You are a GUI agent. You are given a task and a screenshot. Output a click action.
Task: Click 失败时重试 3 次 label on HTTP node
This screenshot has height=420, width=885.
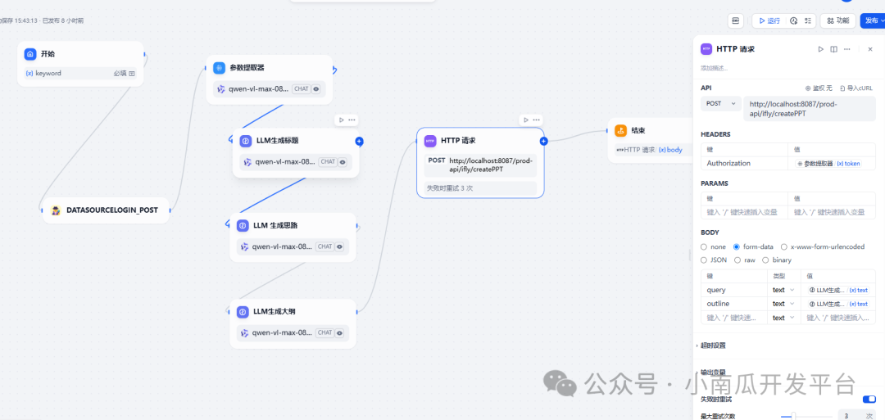[x=480, y=187]
